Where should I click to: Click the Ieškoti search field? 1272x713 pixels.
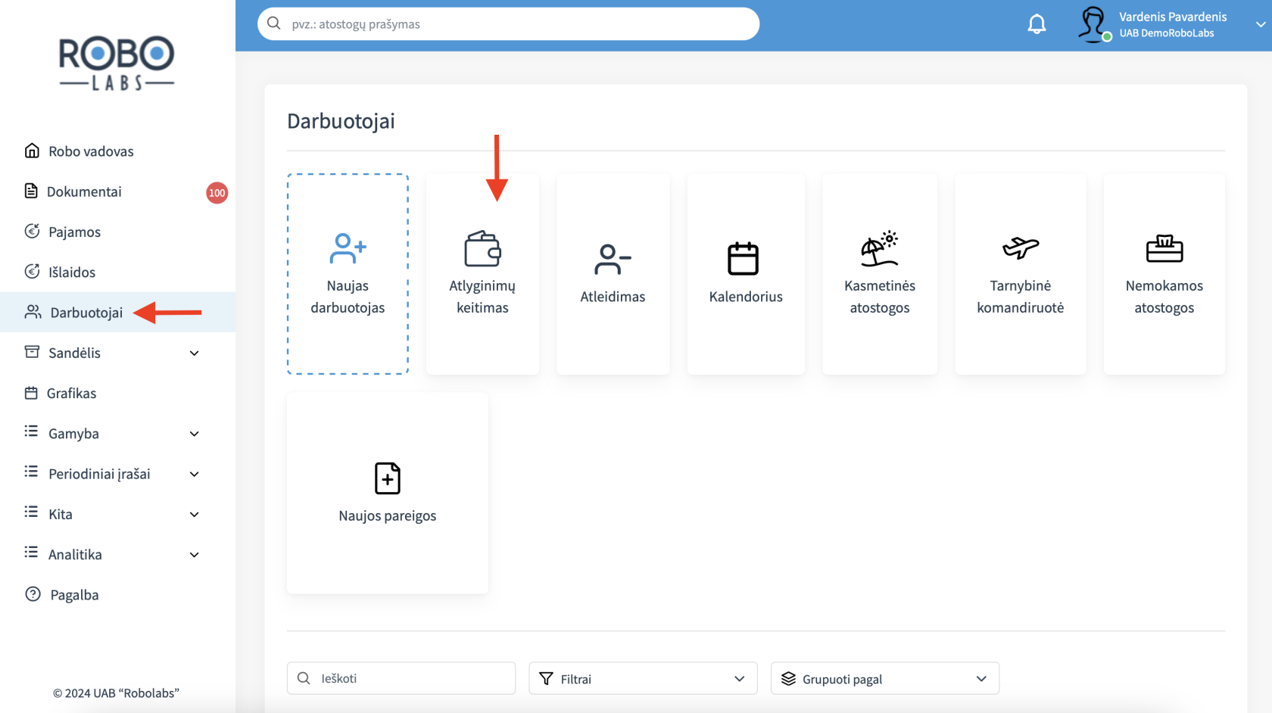pyautogui.click(x=401, y=678)
